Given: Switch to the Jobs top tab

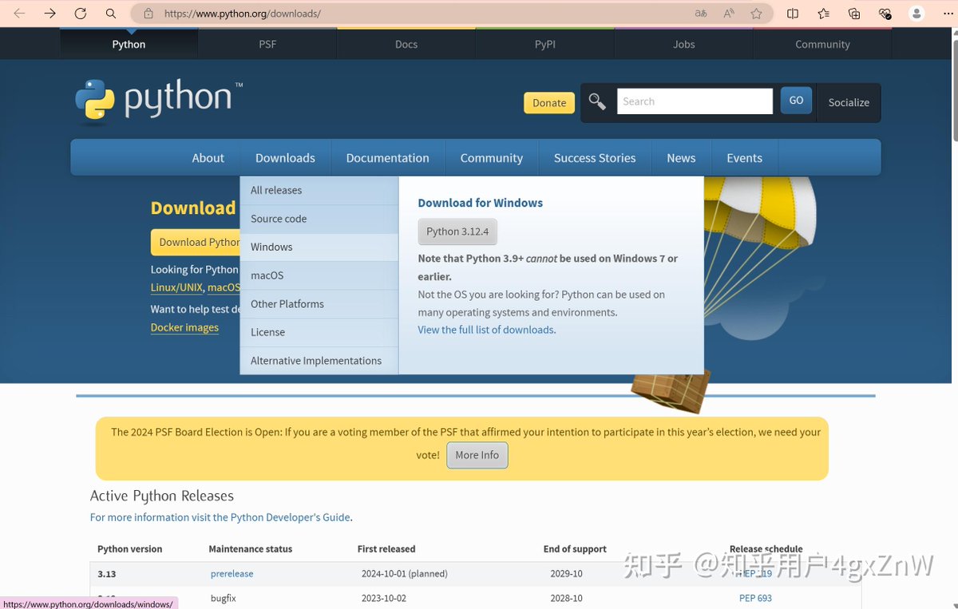Looking at the screenshot, I should click(684, 44).
